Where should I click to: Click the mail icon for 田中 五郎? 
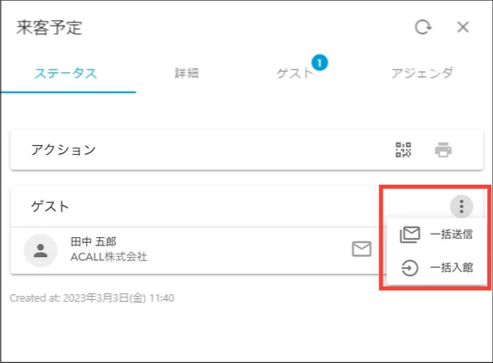click(x=361, y=249)
